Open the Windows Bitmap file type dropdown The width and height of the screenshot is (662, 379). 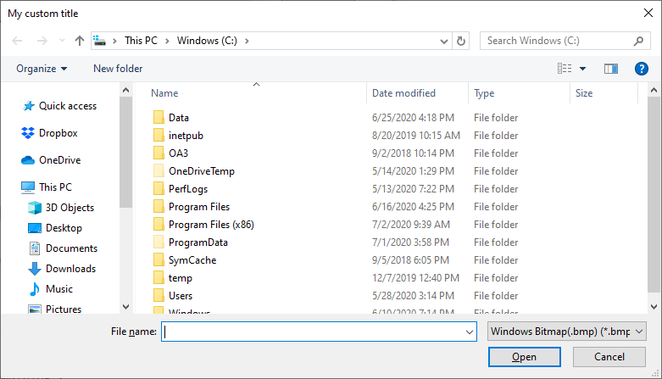566,332
